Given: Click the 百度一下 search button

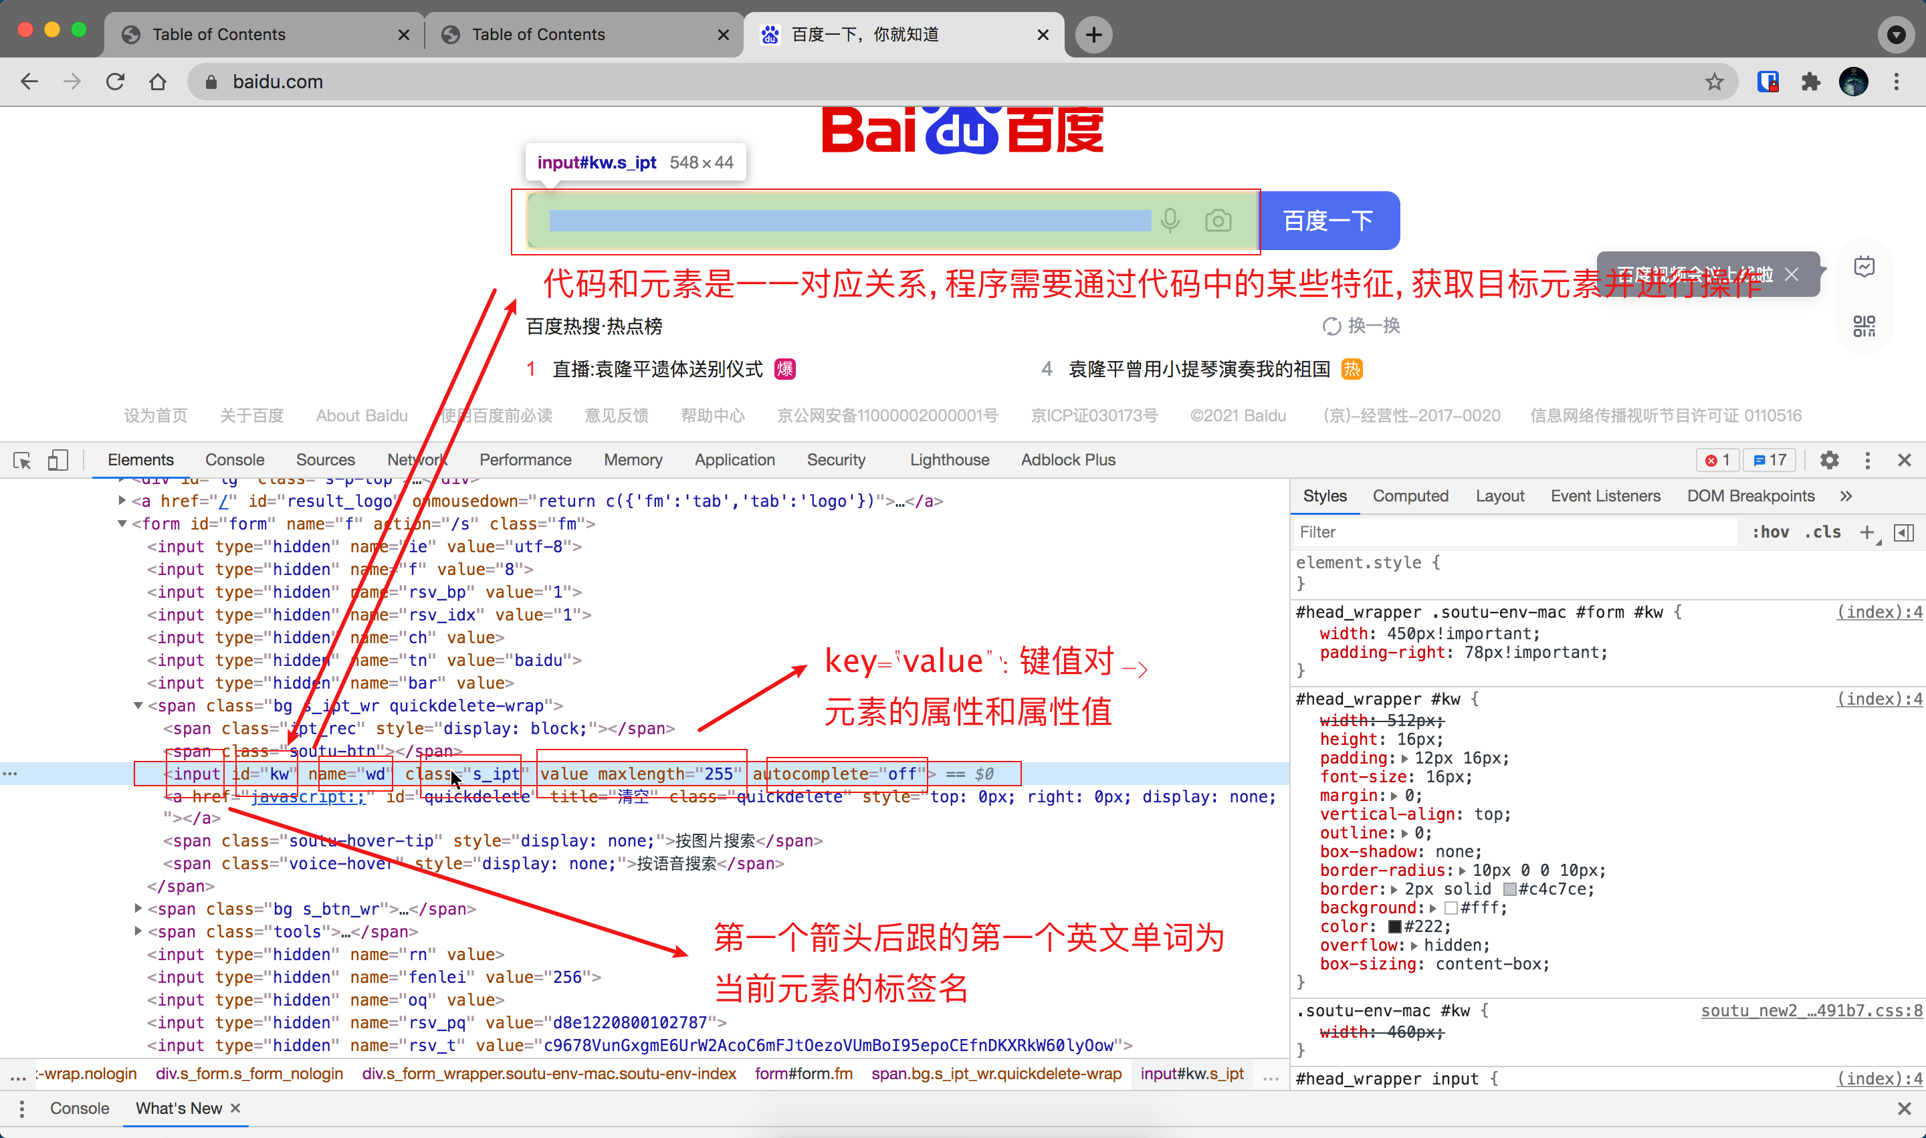Looking at the screenshot, I should coord(1329,221).
